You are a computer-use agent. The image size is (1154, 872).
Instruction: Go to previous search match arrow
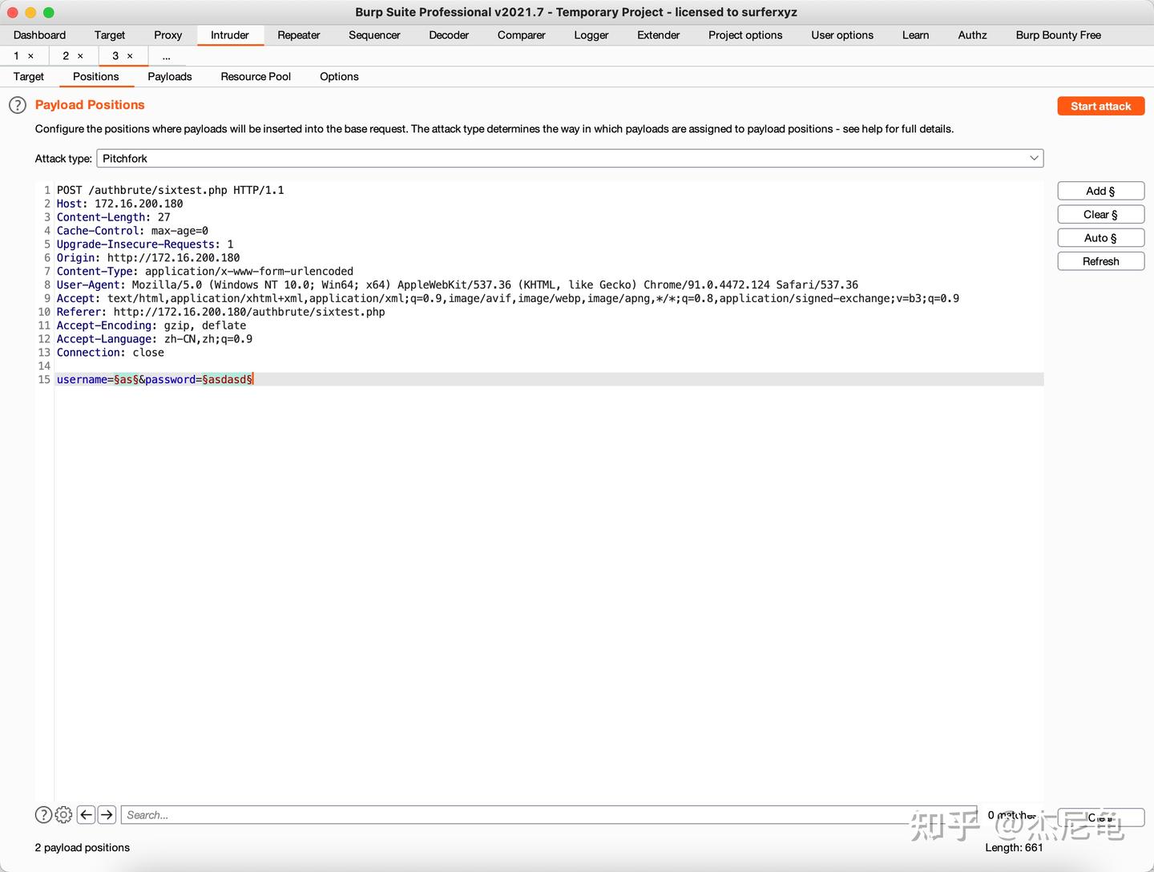(87, 815)
